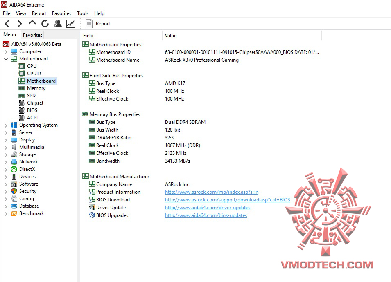Open the aida64.com driver-updates link
Viewport: 391px width, 282px height.
(x=208, y=208)
